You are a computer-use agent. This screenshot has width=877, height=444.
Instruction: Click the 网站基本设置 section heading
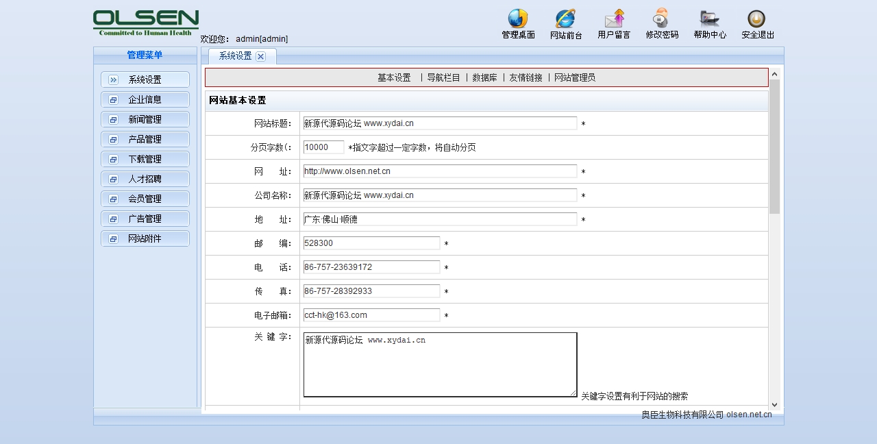click(x=237, y=101)
